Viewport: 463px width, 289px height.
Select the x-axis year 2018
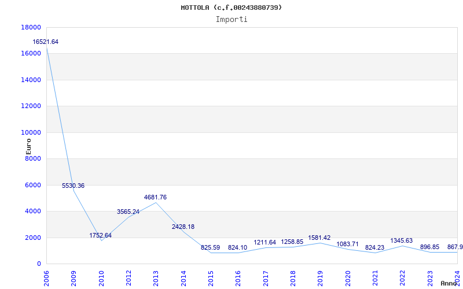point(293,279)
